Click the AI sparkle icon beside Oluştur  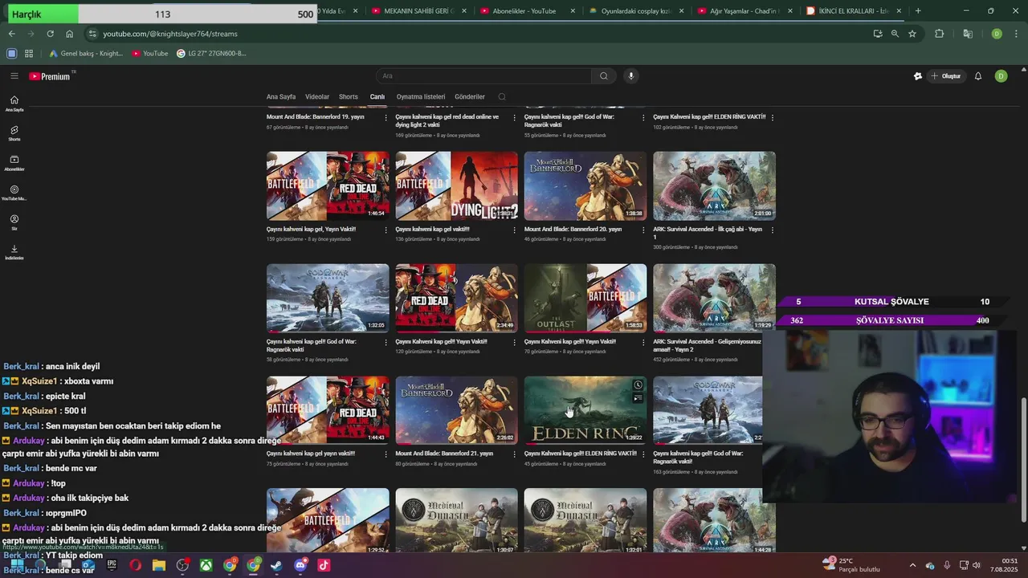point(918,76)
